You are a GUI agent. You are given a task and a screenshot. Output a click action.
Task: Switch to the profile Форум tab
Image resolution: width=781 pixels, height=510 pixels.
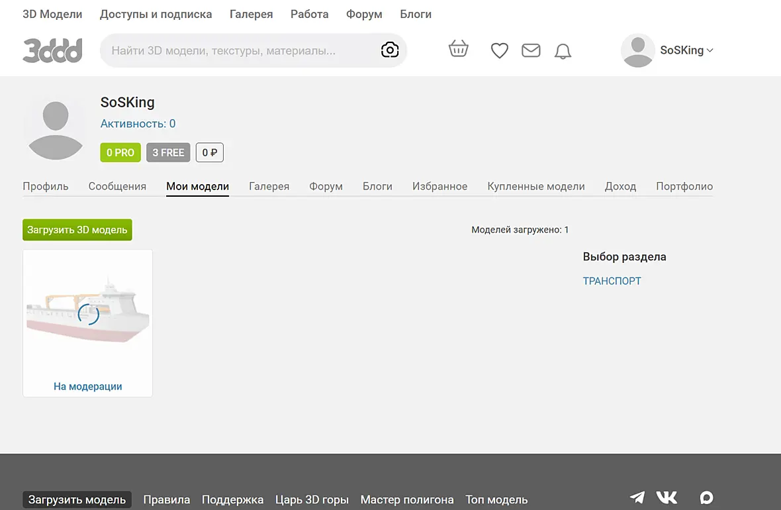pyautogui.click(x=326, y=187)
